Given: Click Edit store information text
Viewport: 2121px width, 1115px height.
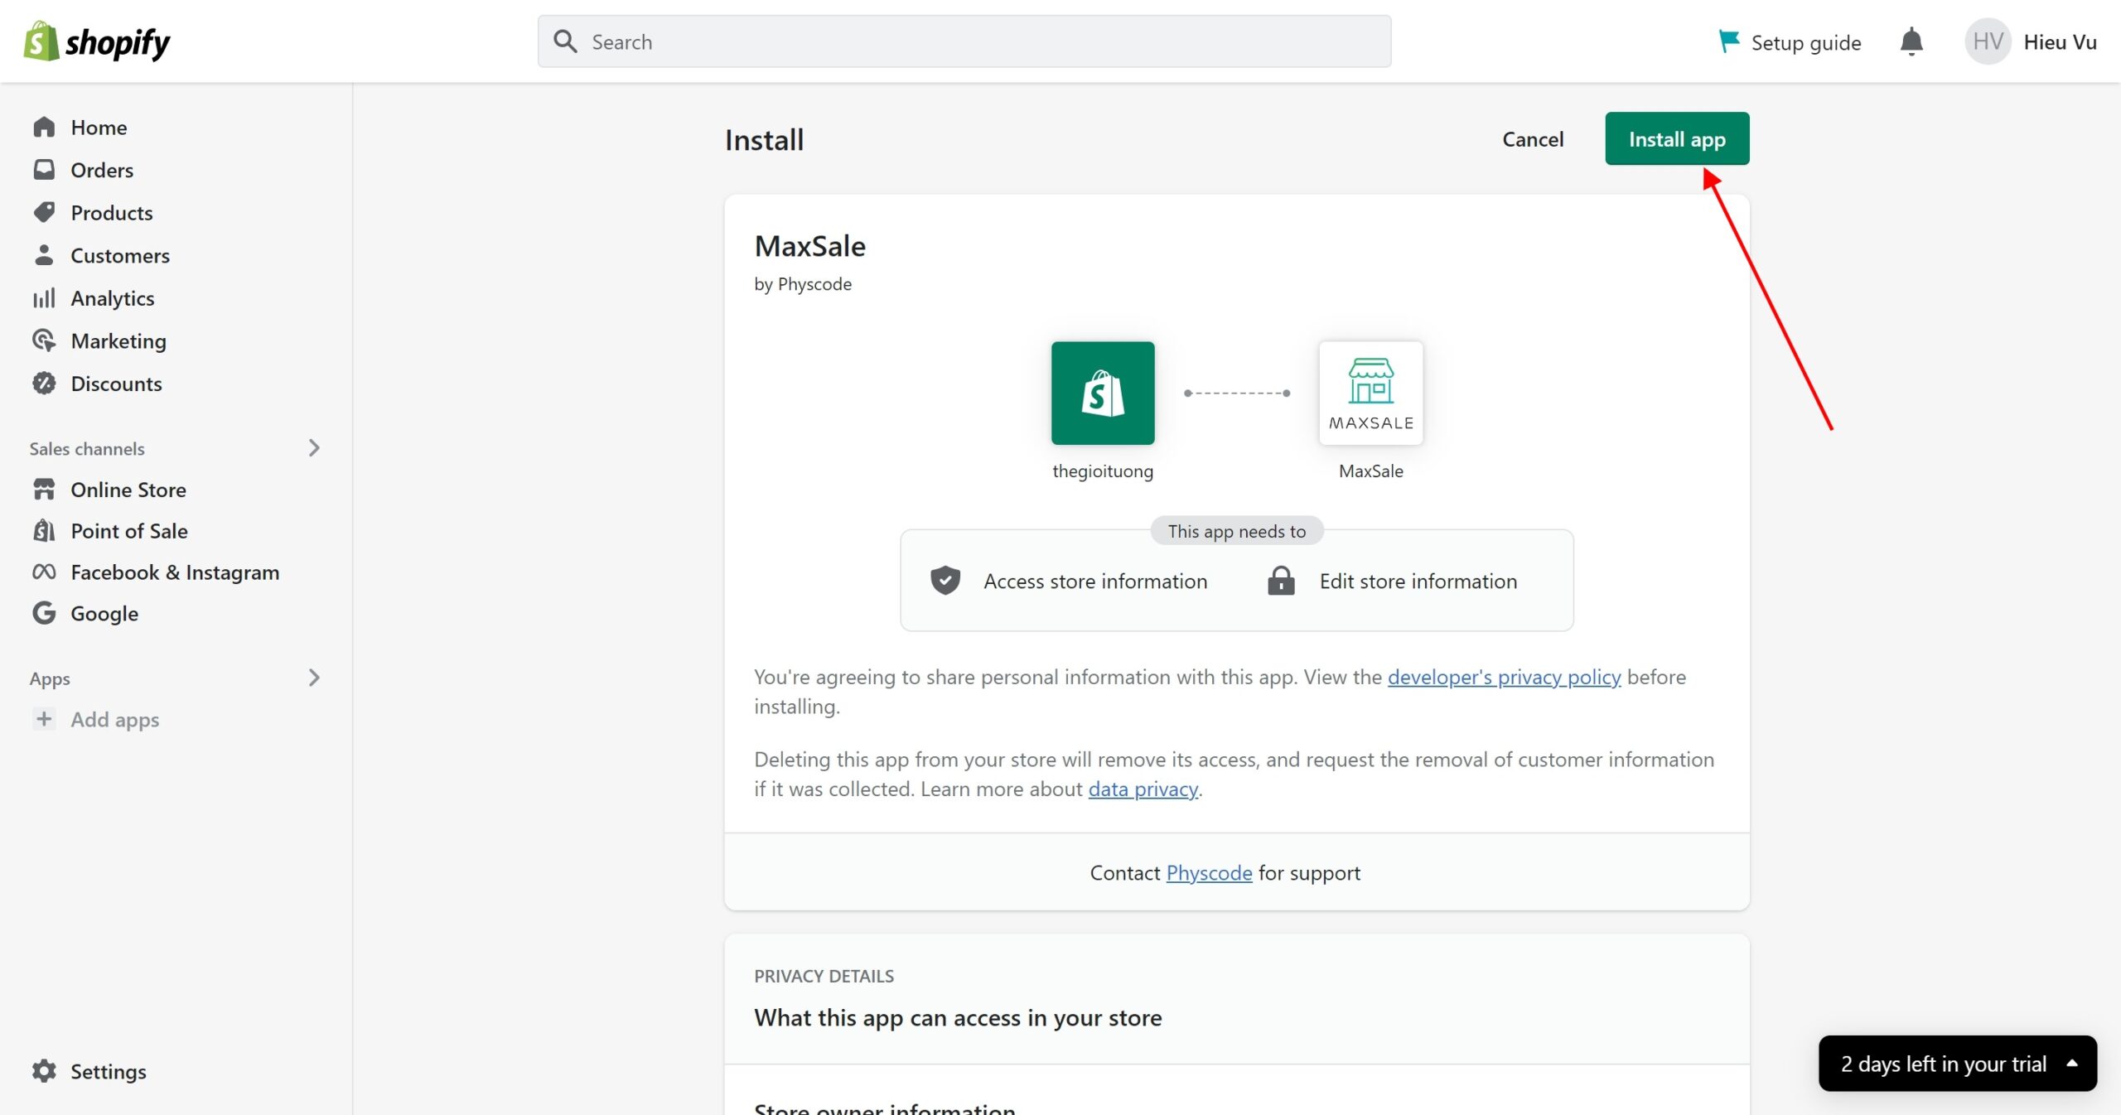Looking at the screenshot, I should coord(1418,582).
